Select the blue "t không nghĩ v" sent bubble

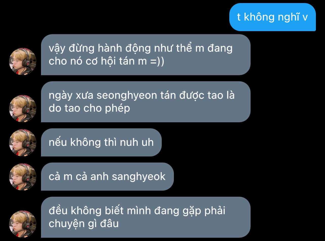click(273, 17)
